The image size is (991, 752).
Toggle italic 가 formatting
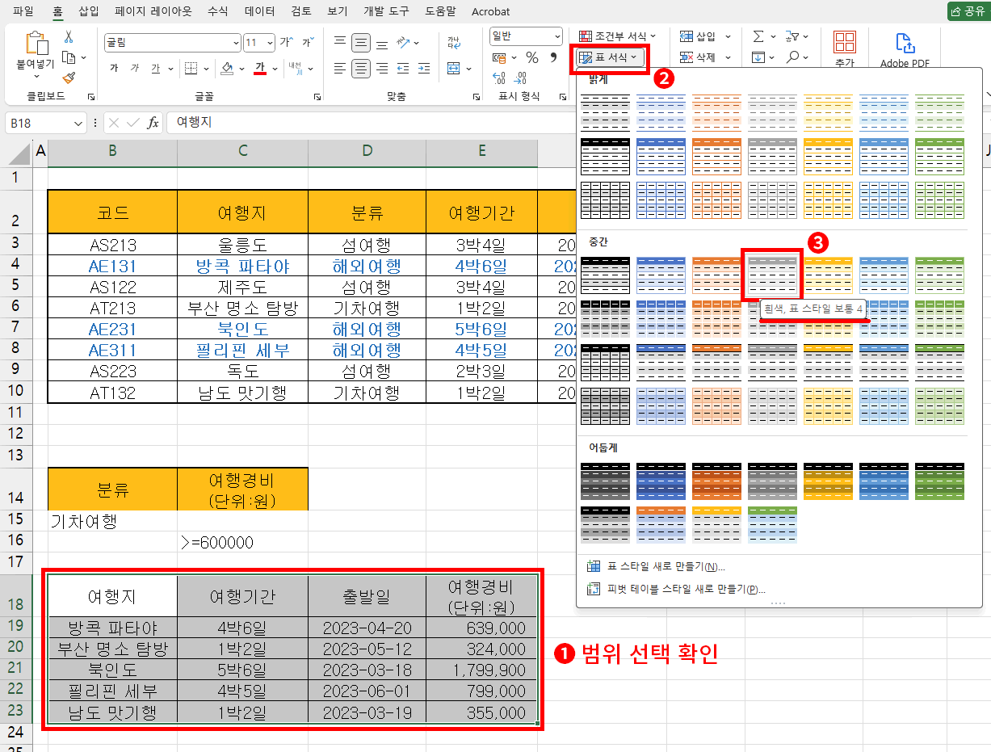pyautogui.click(x=135, y=68)
